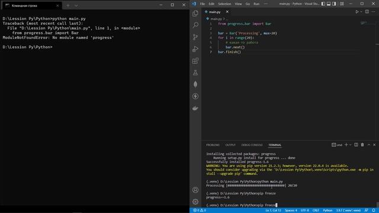
Task: Open the Run and Debug view
Action: coord(195,49)
